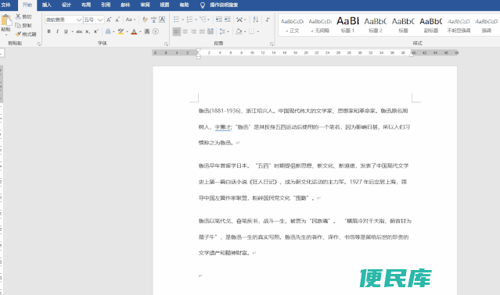Open the Font dialog launcher
This screenshot has height=295, width=500.
tap(166, 44)
